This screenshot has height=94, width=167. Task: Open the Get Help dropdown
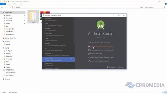[121, 67]
